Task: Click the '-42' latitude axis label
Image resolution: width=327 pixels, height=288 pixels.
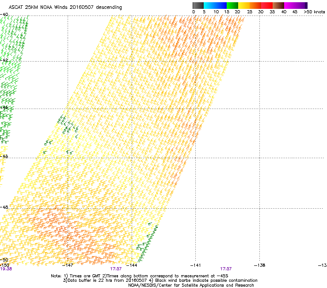Action: [x=4, y=60]
